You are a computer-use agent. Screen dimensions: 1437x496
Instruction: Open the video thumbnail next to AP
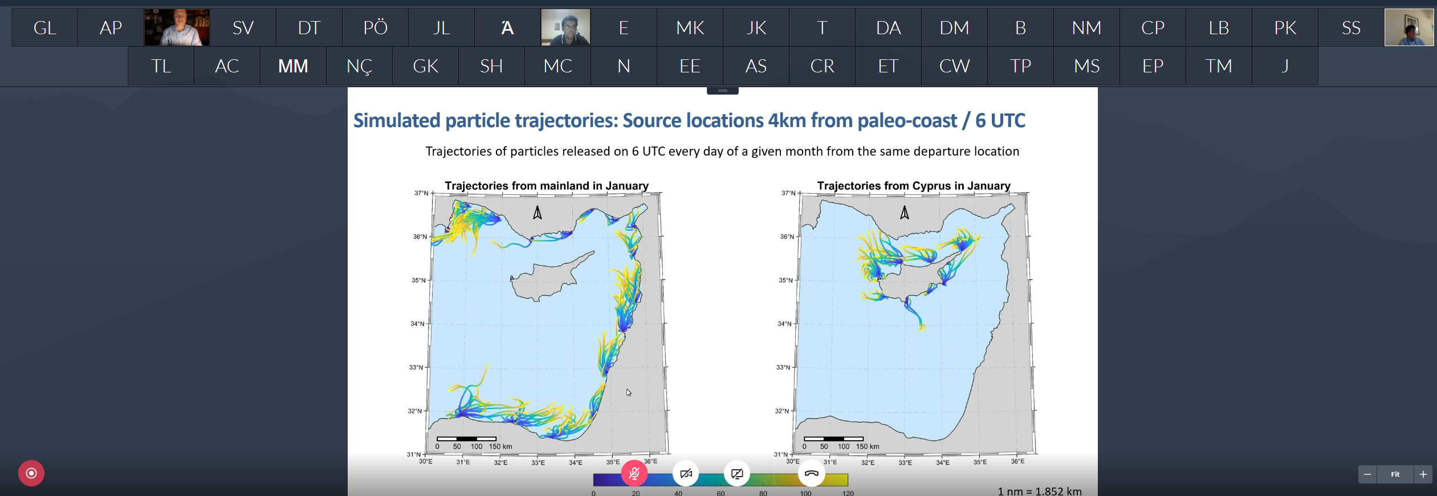(x=177, y=27)
